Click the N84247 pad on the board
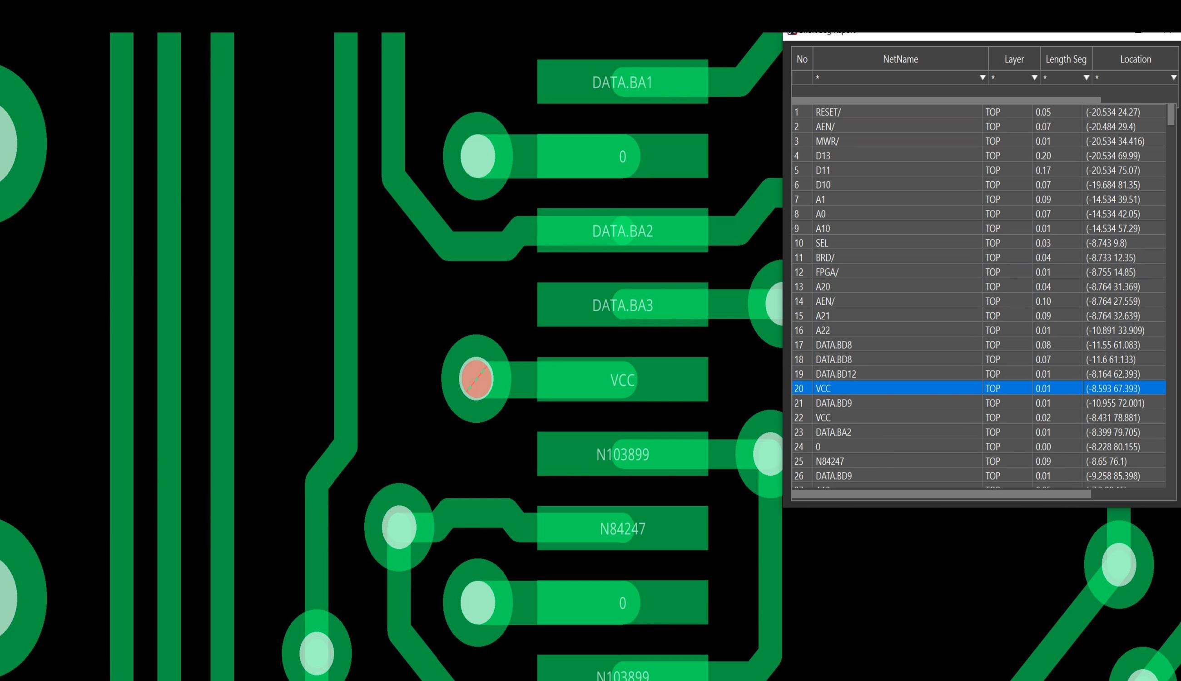1181x681 pixels. [622, 528]
